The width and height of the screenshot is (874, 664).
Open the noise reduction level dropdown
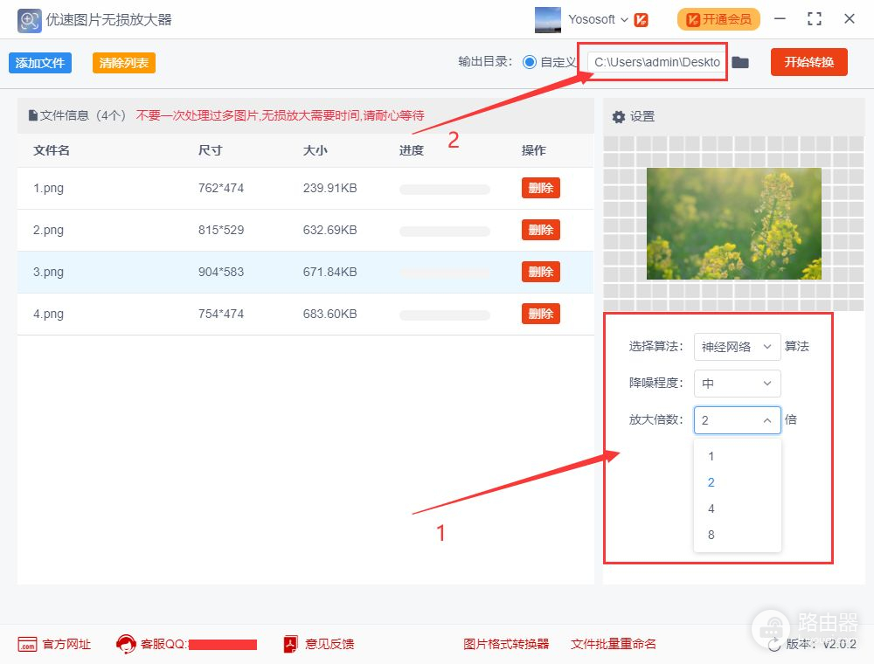coord(737,384)
